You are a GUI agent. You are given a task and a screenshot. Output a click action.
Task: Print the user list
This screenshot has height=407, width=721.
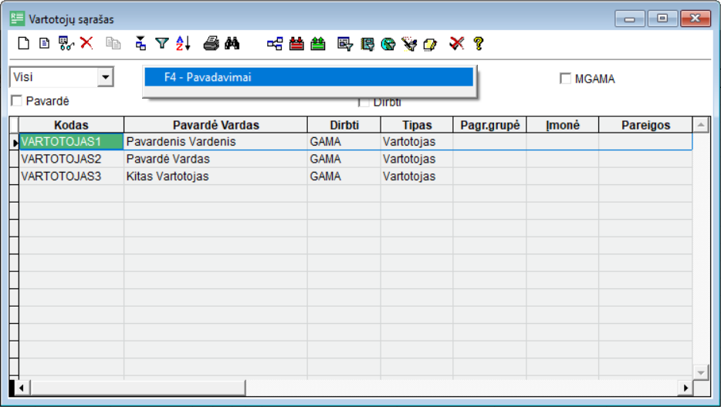point(211,44)
